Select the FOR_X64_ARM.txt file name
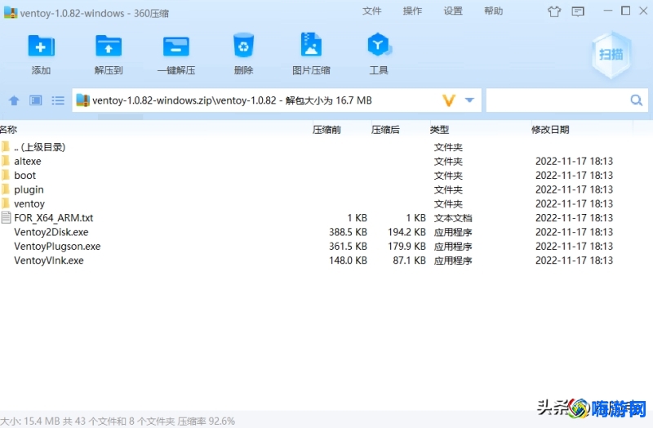 point(54,217)
